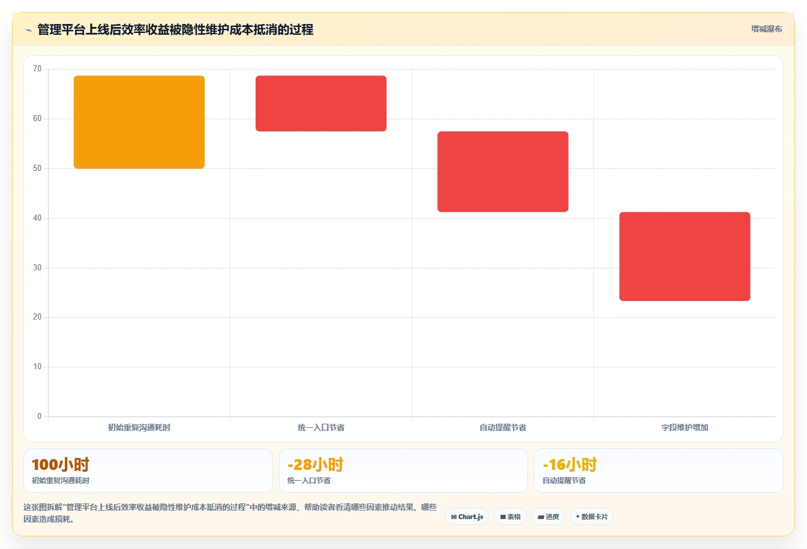Click y-axis value 40
Viewport: 807px width, 549px height.
click(x=37, y=218)
